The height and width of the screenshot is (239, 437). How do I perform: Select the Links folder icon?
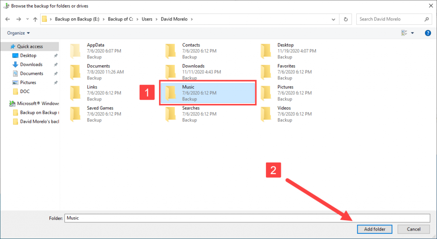tap(75, 93)
